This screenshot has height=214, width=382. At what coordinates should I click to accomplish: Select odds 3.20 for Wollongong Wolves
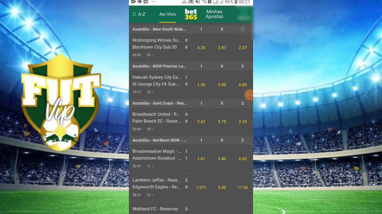(x=201, y=48)
